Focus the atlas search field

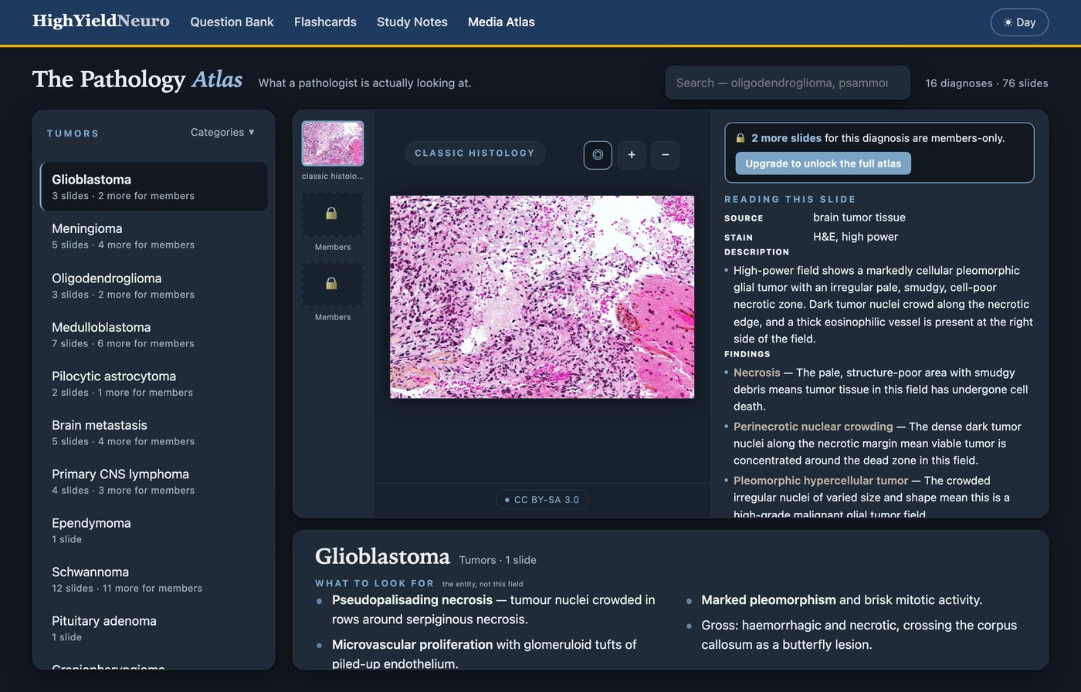coord(788,83)
